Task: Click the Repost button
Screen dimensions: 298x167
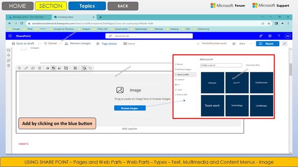Action: coord(267,44)
